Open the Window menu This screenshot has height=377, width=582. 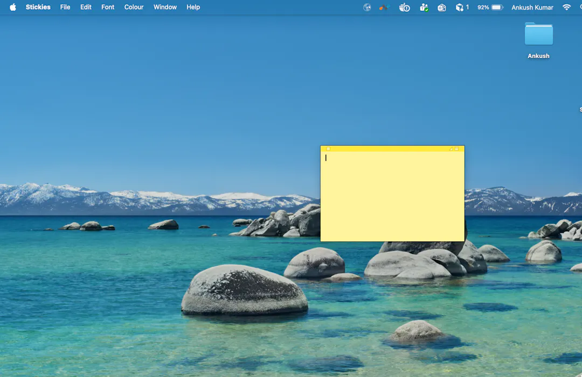click(165, 7)
